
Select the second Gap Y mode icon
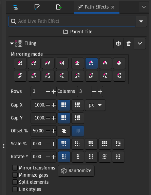[78, 118]
